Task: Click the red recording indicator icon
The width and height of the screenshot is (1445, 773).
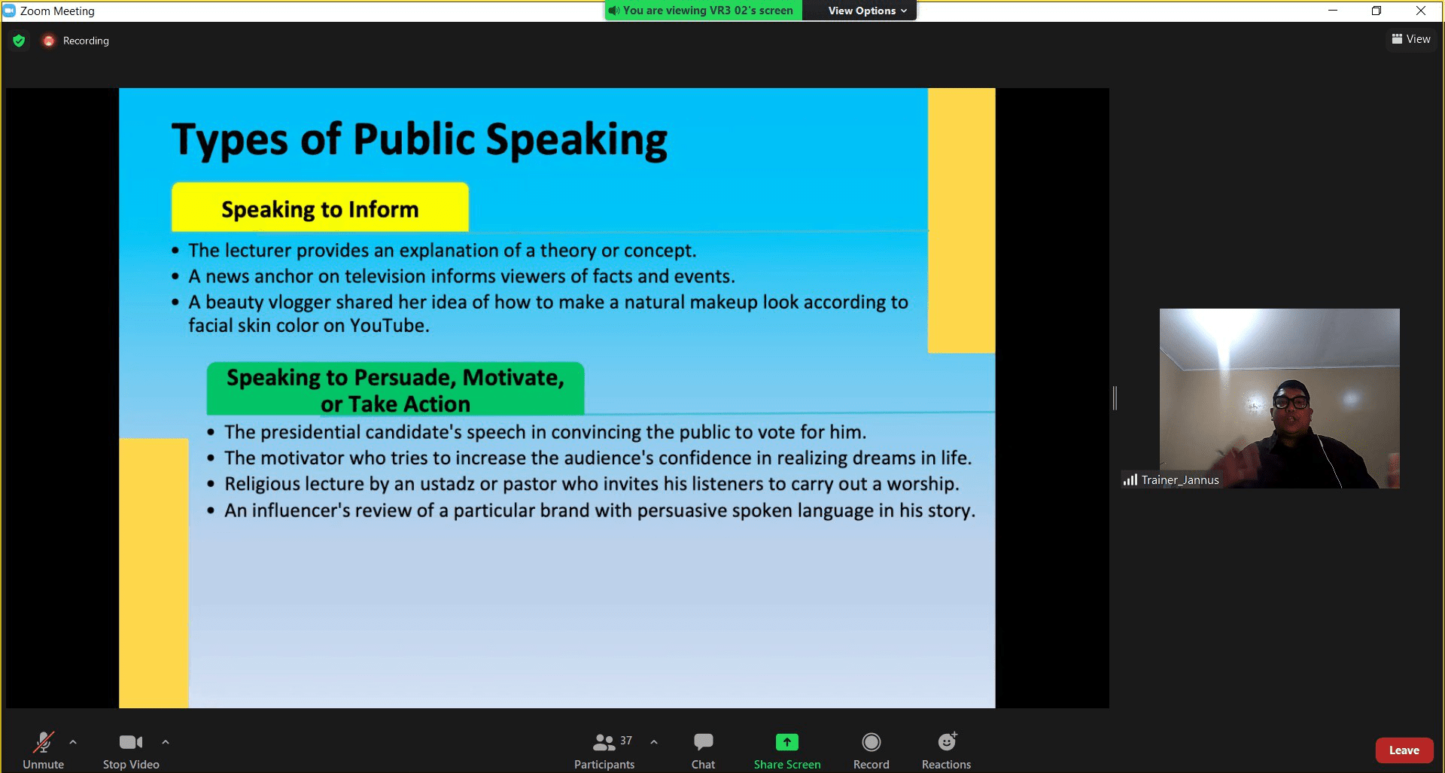Action: [x=48, y=41]
